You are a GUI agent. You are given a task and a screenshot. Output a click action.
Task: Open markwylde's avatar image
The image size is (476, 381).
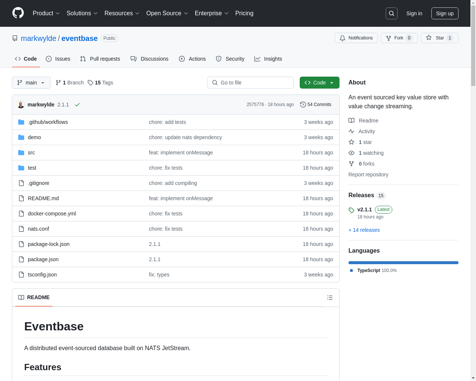[21, 105]
